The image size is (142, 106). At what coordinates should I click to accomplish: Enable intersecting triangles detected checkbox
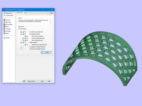coord(21,49)
